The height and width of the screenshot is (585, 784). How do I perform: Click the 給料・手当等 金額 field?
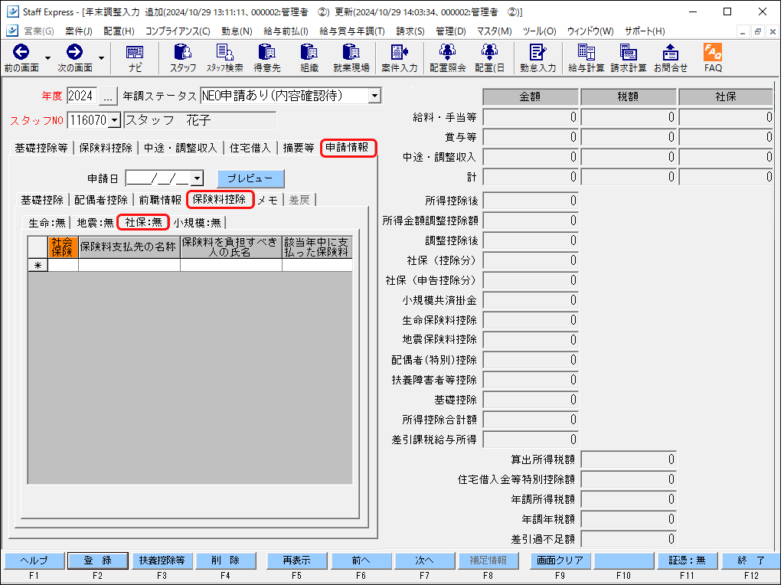(x=531, y=117)
